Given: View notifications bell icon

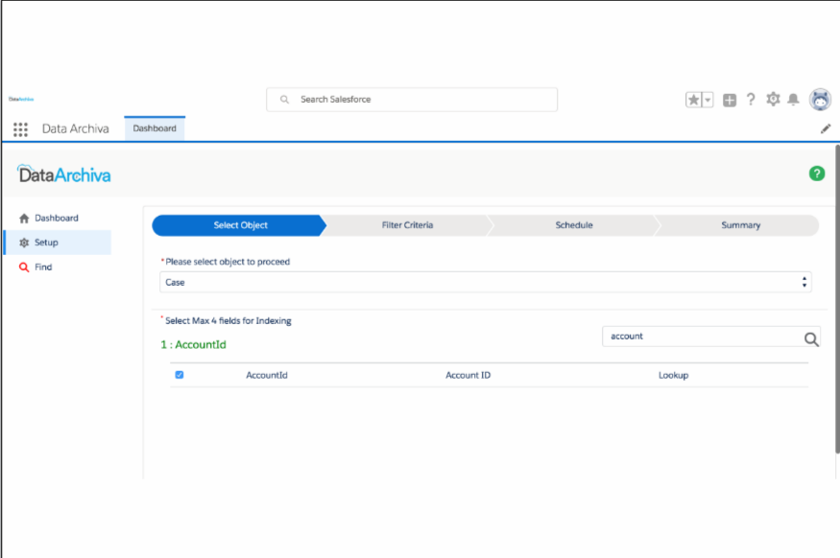Looking at the screenshot, I should (x=793, y=99).
